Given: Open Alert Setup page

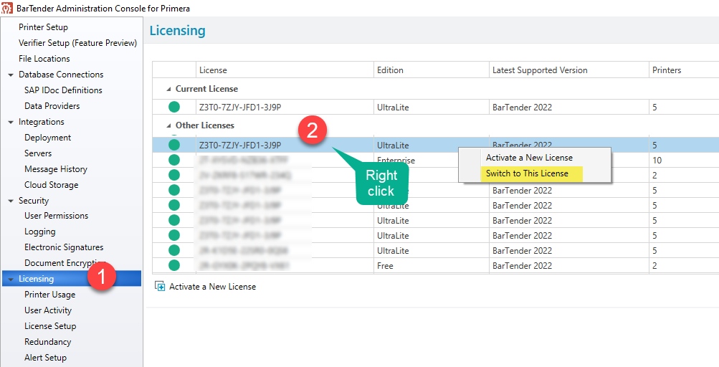Looking at the screenshot, I should (45, 358).
